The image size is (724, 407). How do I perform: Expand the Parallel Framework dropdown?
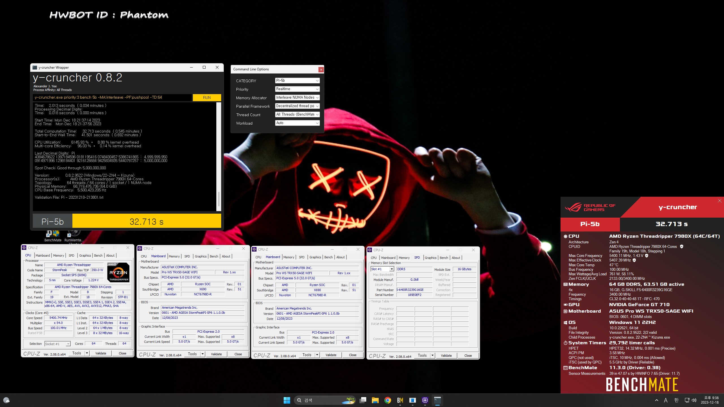[297, 106]
